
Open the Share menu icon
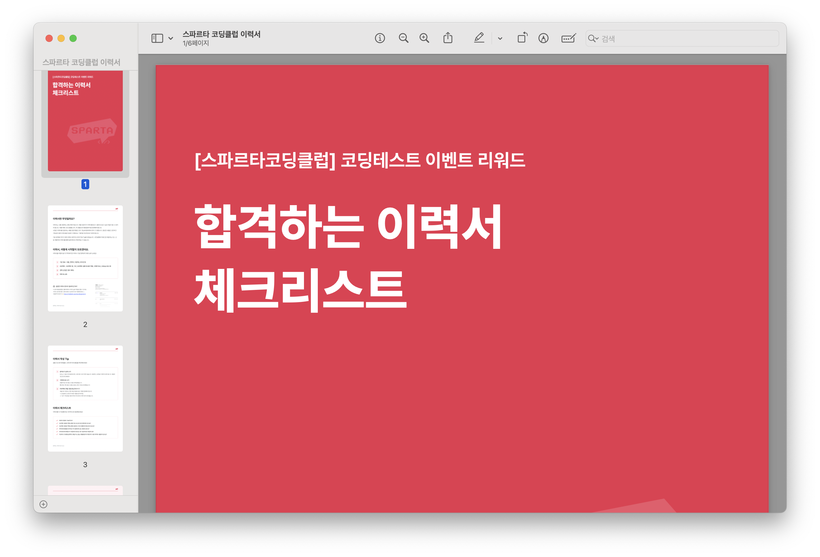pos(448,38)
